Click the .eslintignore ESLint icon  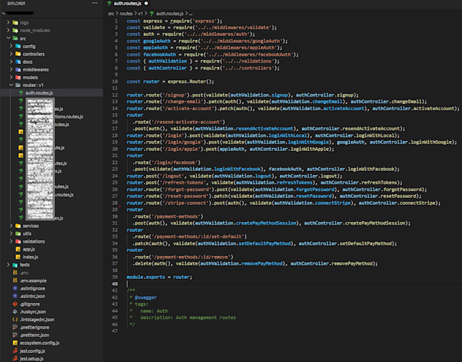15,289
